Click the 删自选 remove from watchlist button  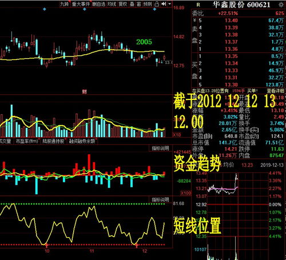point(98,4)
